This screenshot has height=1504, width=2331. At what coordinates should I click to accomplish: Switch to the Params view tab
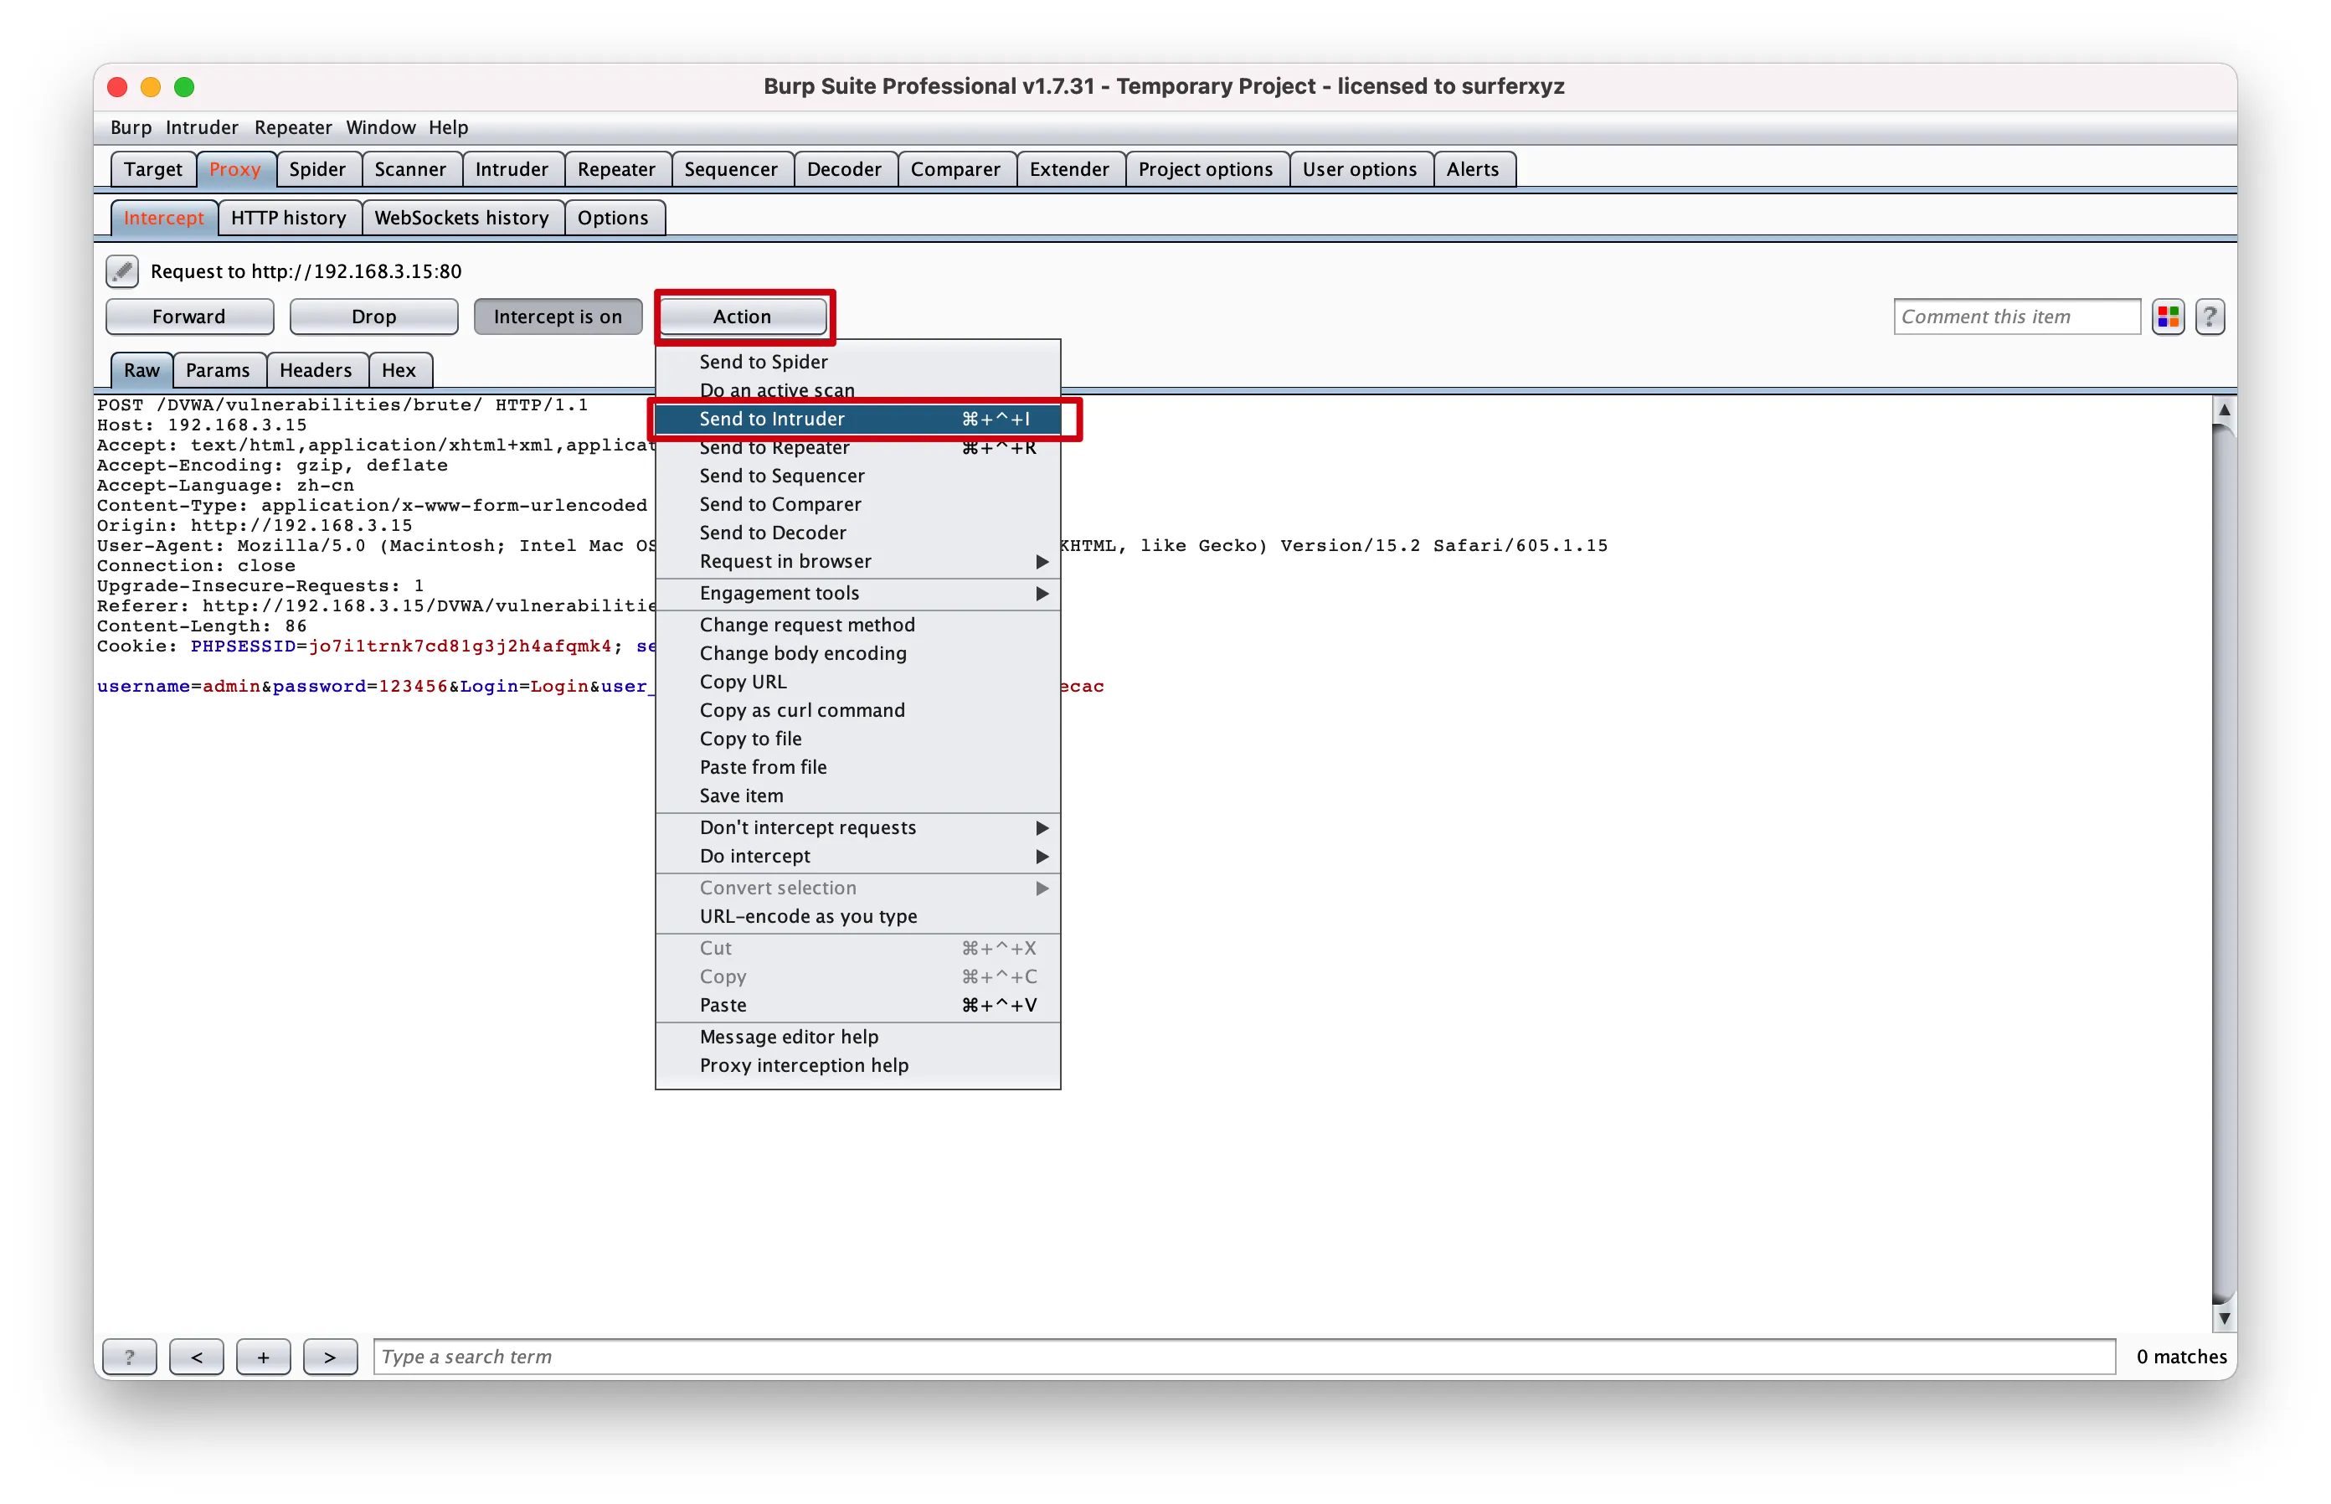[218, 370]
